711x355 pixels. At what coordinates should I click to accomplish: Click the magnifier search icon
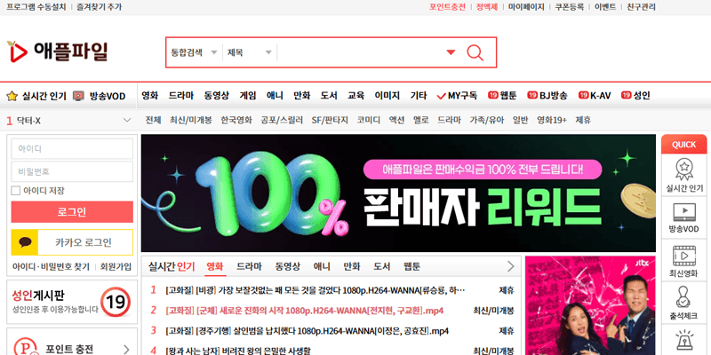475,52
